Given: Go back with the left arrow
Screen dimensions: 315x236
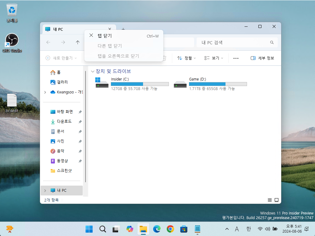Looking at the screenshot, I should coord(48,42).
